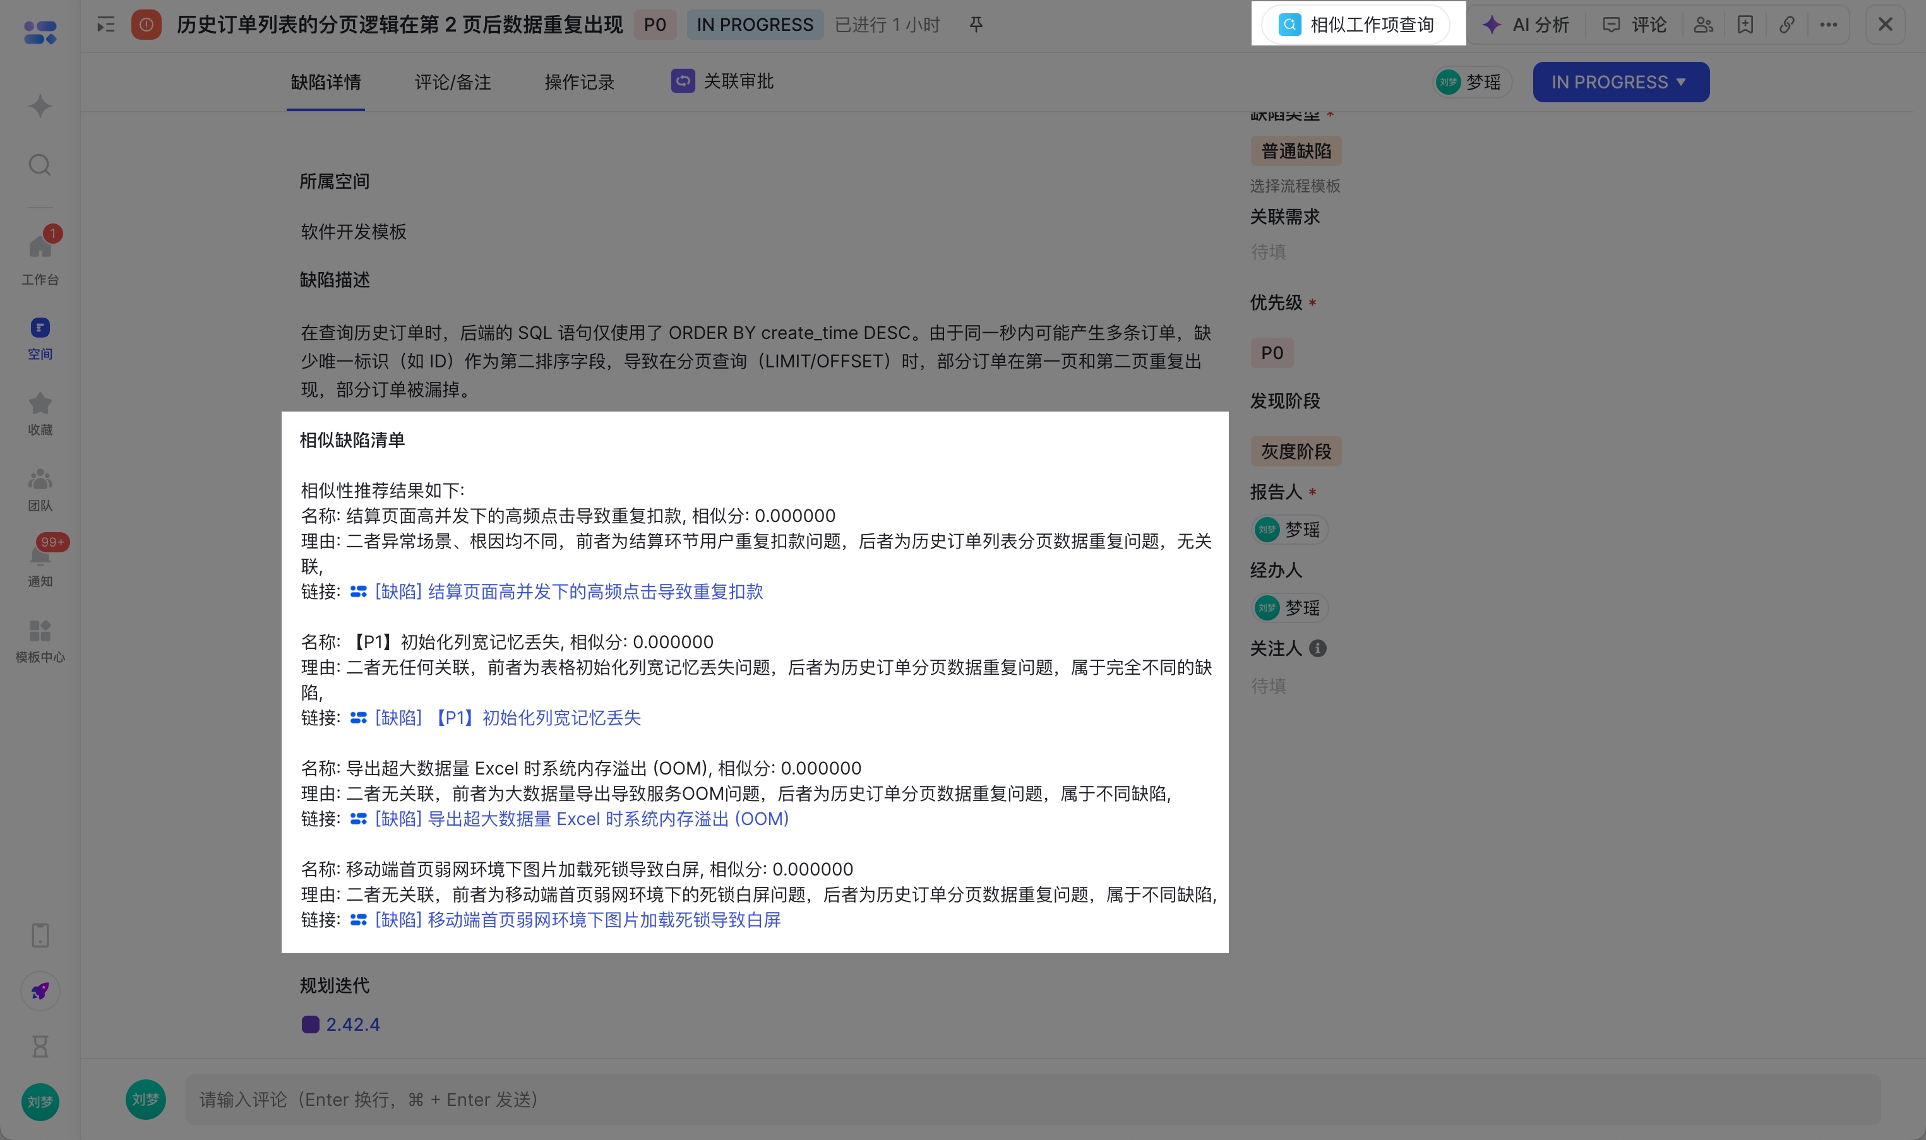Screen dimensions: 1926x1140
Task: Switch to 缺陷详情 tab
Action: click(326, 82)
